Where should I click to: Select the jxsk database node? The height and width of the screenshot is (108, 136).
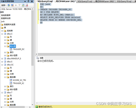coord(3,21)
